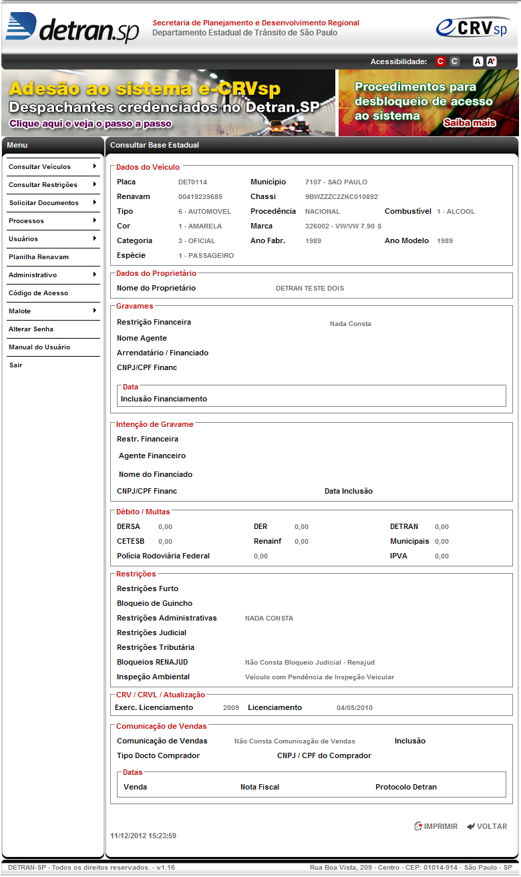This screenshot has width=521, height=877.
Task: Open Administrativo menu item
Action: 53,275
